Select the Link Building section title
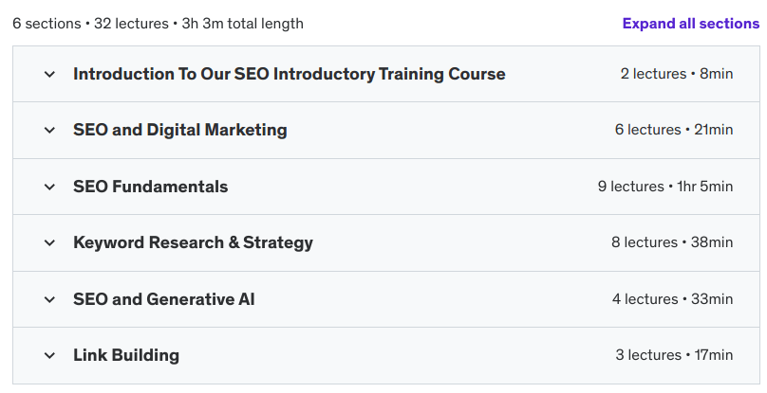 click(x=126, y=356)
